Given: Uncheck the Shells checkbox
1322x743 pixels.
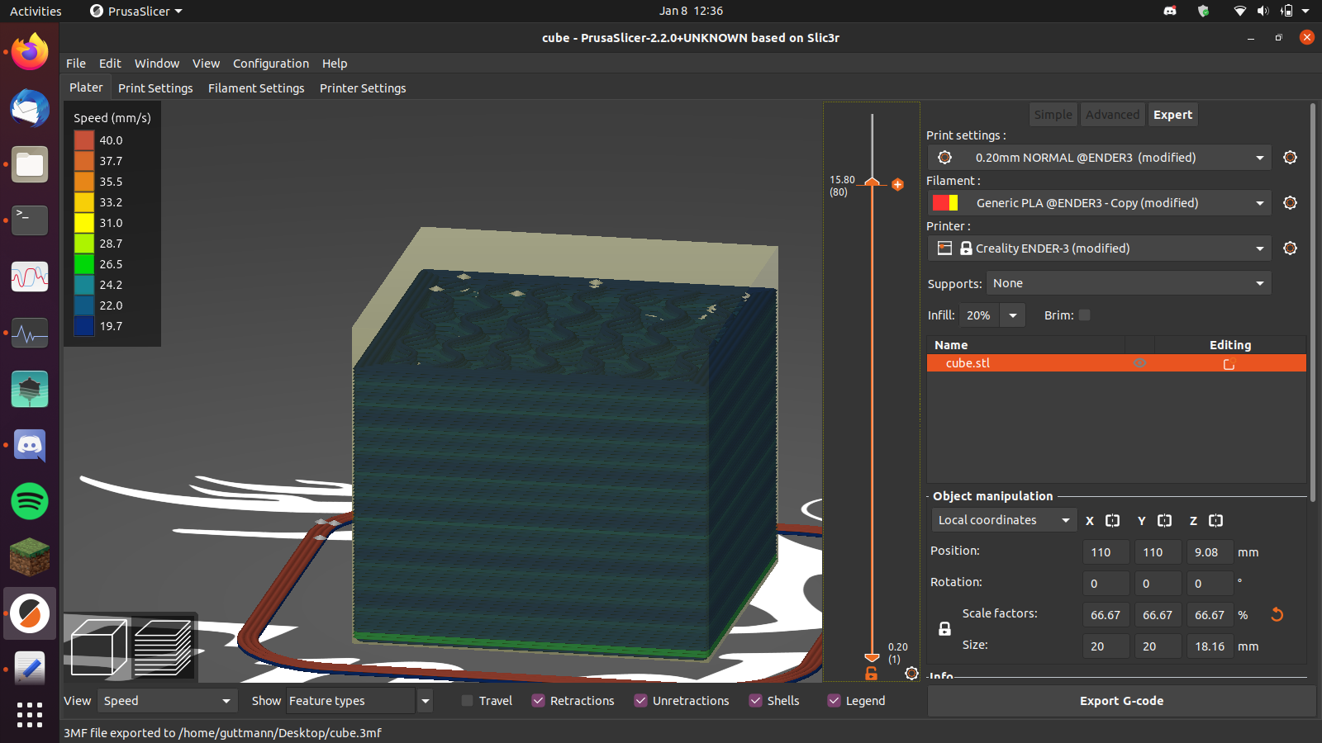Looking at the screenshot, I should (755, 701).
